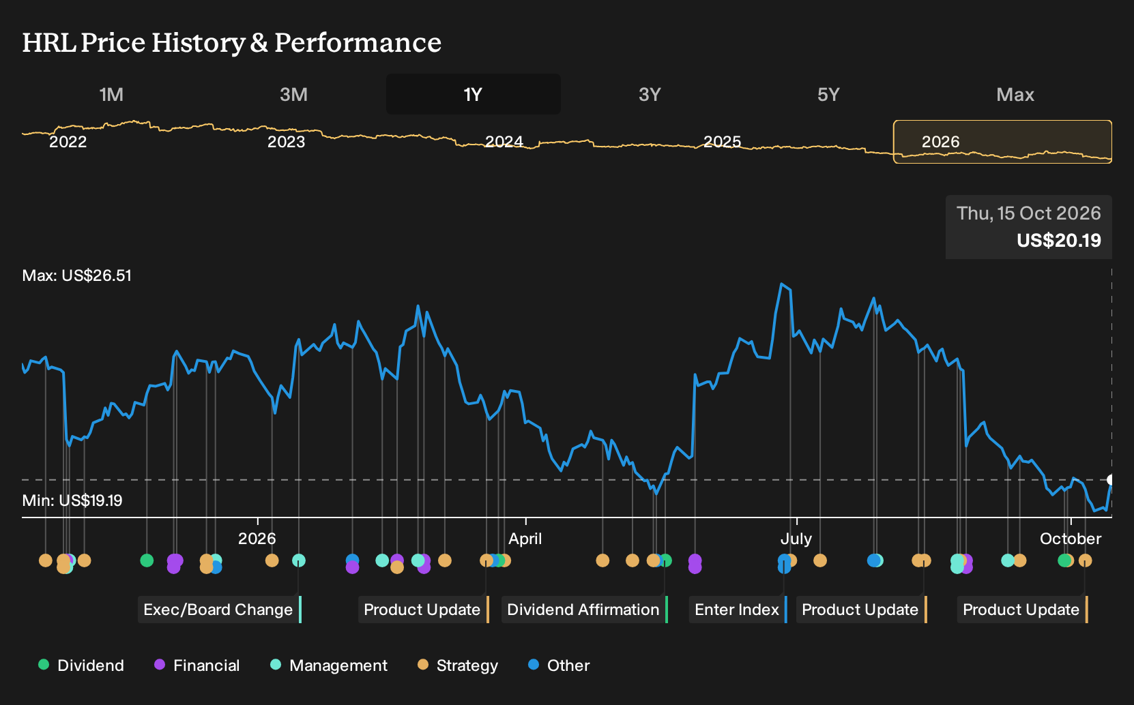Toggle Strategy events in the legend
The height and width of the screenshot is (705, 1134).
click(457, 665)
